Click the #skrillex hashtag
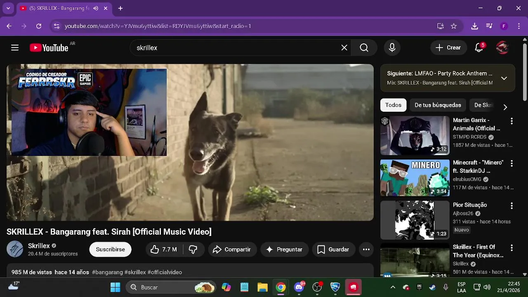The width and height of the screenshot is (528, 297). coord(135,272)
